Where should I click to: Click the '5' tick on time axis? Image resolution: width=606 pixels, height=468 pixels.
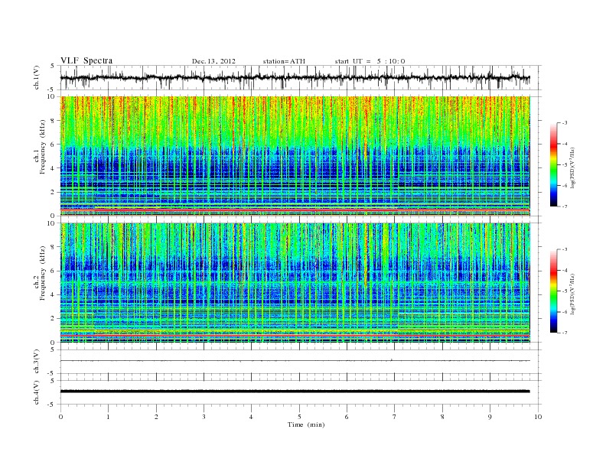[x=299, y=417]
